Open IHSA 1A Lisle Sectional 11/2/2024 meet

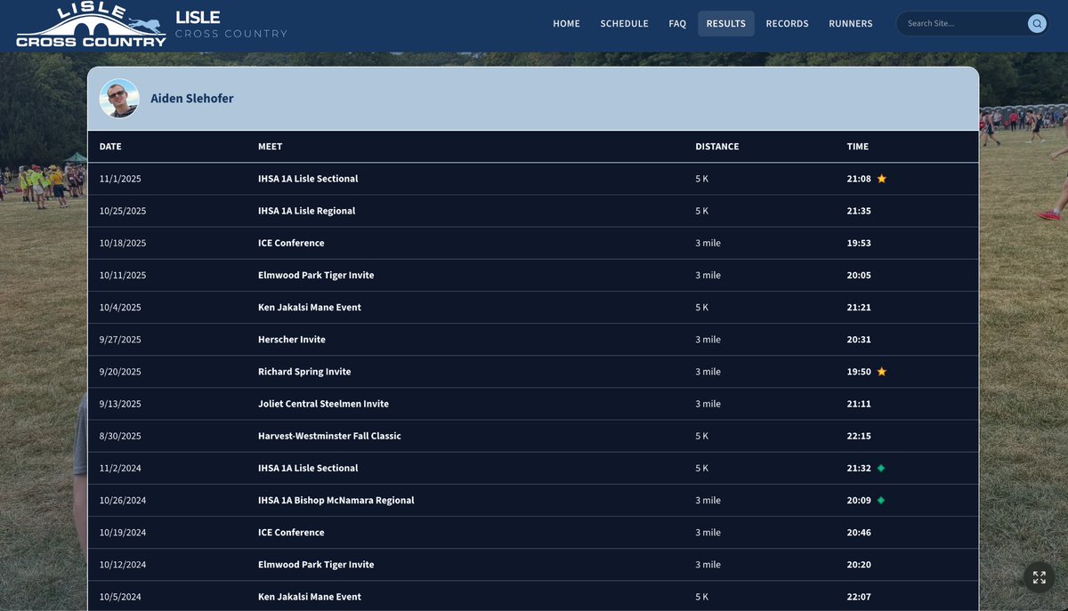(x=308, y=468)
